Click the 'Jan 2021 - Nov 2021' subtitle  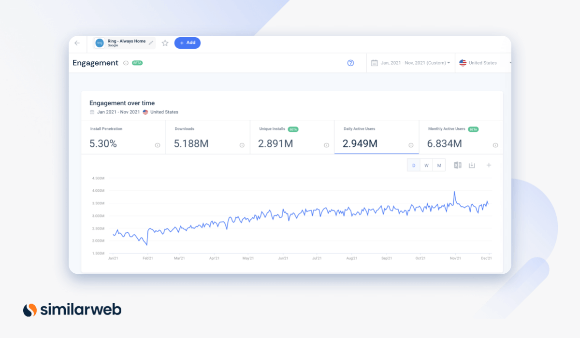(x=118, y=112)
